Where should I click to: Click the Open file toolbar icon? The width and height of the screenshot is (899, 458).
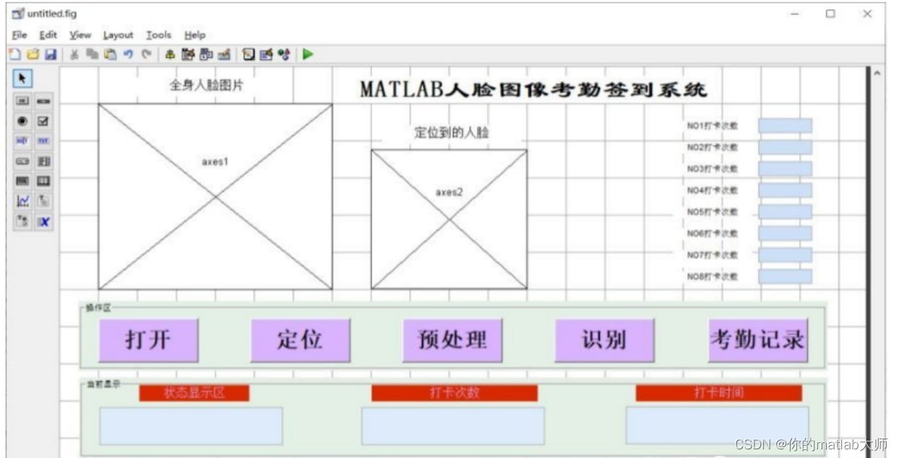pyautogui.click(x=33, y=54)
